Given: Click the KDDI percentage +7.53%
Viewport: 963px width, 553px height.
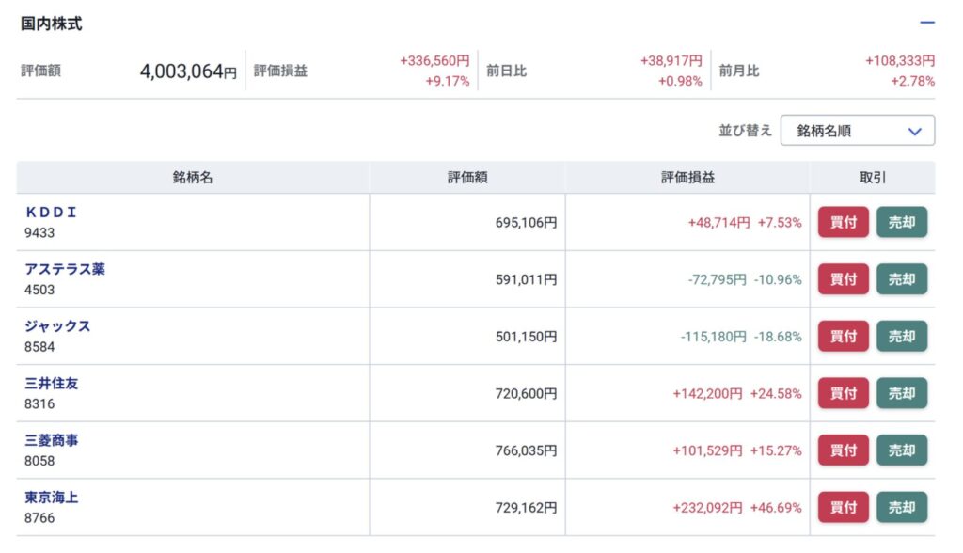Looking at the screenshot, I should tap(780, 223).
